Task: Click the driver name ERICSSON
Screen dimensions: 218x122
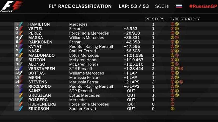Action: point(38,109)
